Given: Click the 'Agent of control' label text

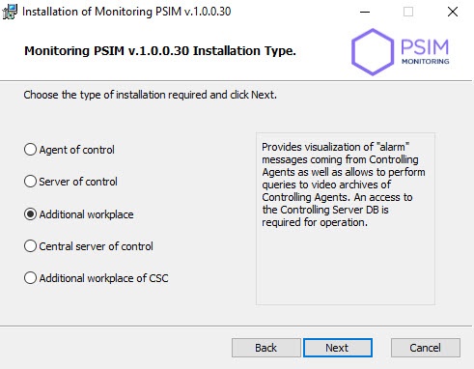Looking at the screenshot, I should point(77,150).
